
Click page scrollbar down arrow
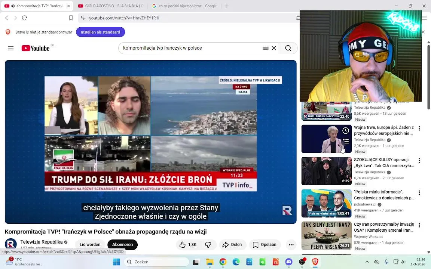(x=428, y=252)
